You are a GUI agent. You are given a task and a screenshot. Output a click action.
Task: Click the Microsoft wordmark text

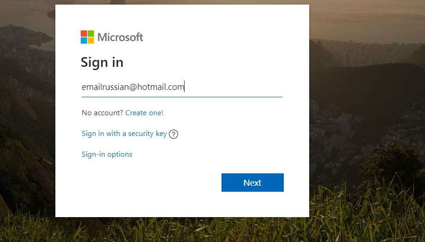(120, 37)
